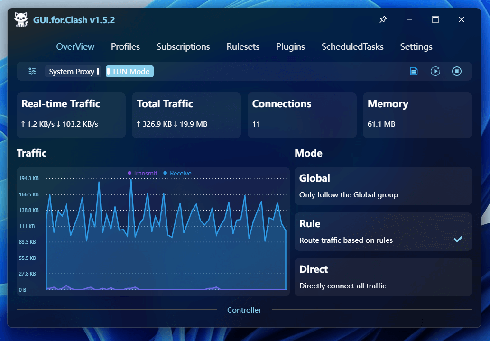Open the quick settings sliders icon
The image size is (490, 341).
pos(32,71)
